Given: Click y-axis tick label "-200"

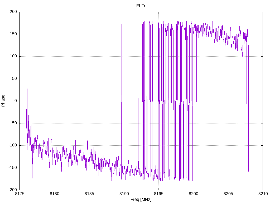Looking at the screenshot, I should pos(13,190).
